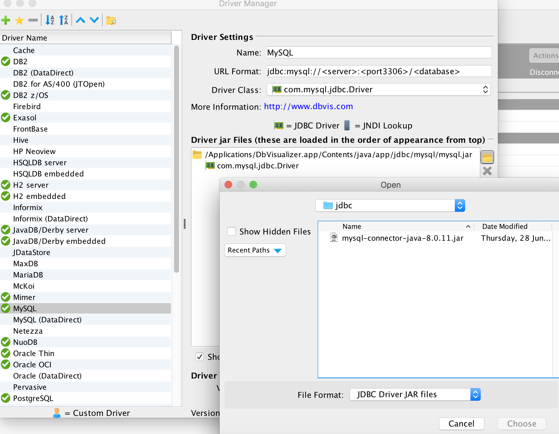559x434 pixels.
Task: Toggle Show Hidden Files checkbox
Action: [231, 231]
